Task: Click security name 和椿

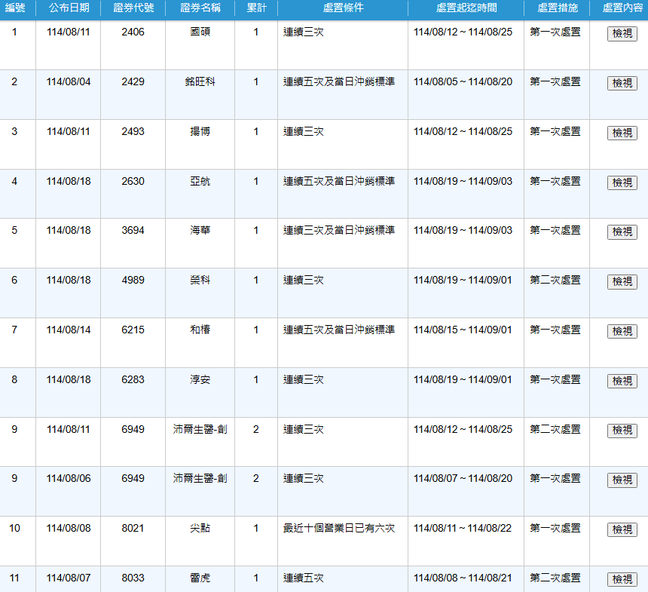Action: click(x=200, y=330)
